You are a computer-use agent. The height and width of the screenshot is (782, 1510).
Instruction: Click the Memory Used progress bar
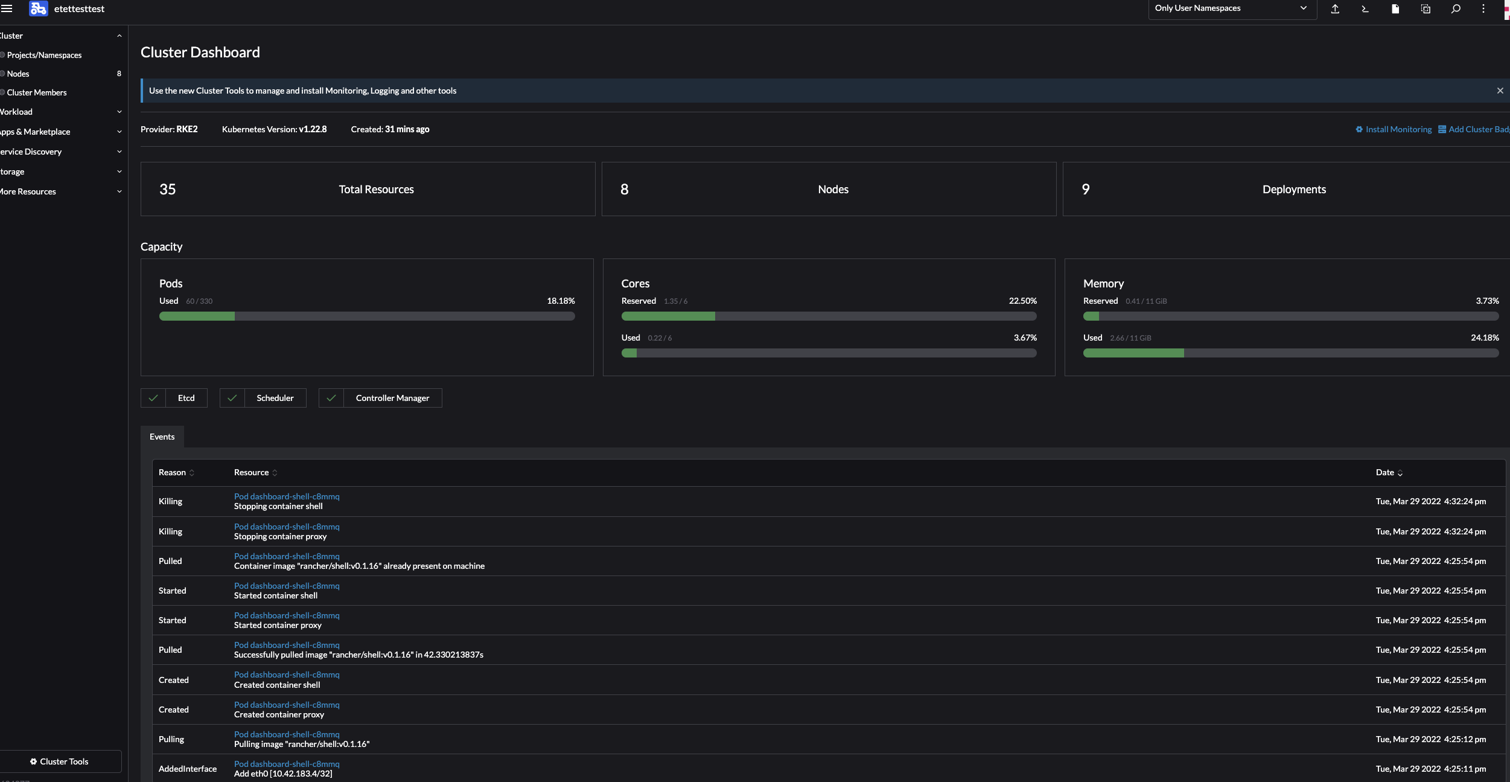1291,353
